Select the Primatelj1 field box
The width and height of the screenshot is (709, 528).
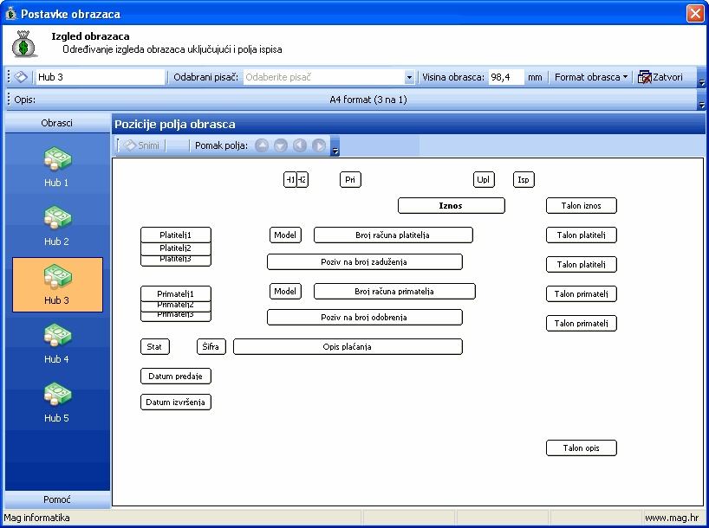click(x=176, y=293)
